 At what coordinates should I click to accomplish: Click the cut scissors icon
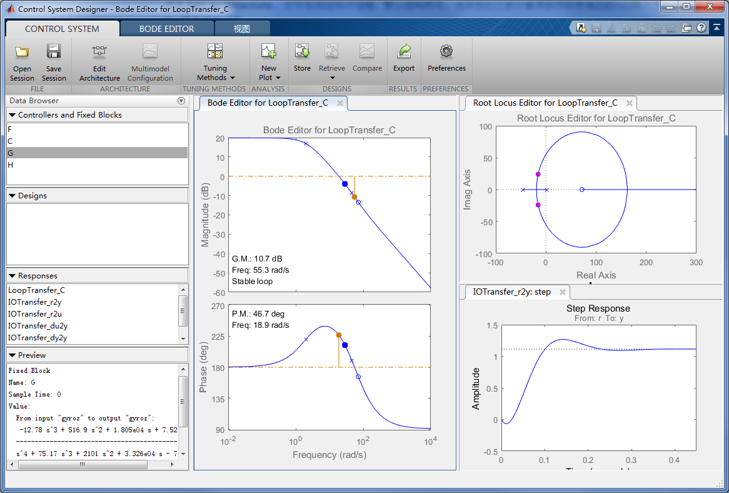click(612, 28)
